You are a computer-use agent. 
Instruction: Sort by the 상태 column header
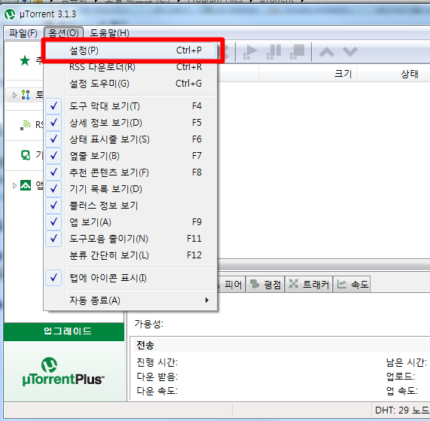click(410, 74)
